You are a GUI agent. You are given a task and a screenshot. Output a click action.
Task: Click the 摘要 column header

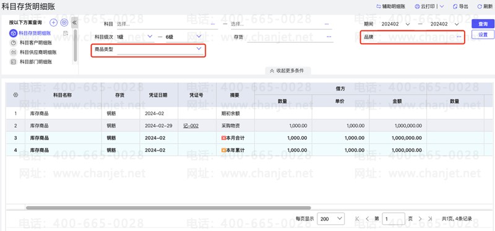click(236, 95)
